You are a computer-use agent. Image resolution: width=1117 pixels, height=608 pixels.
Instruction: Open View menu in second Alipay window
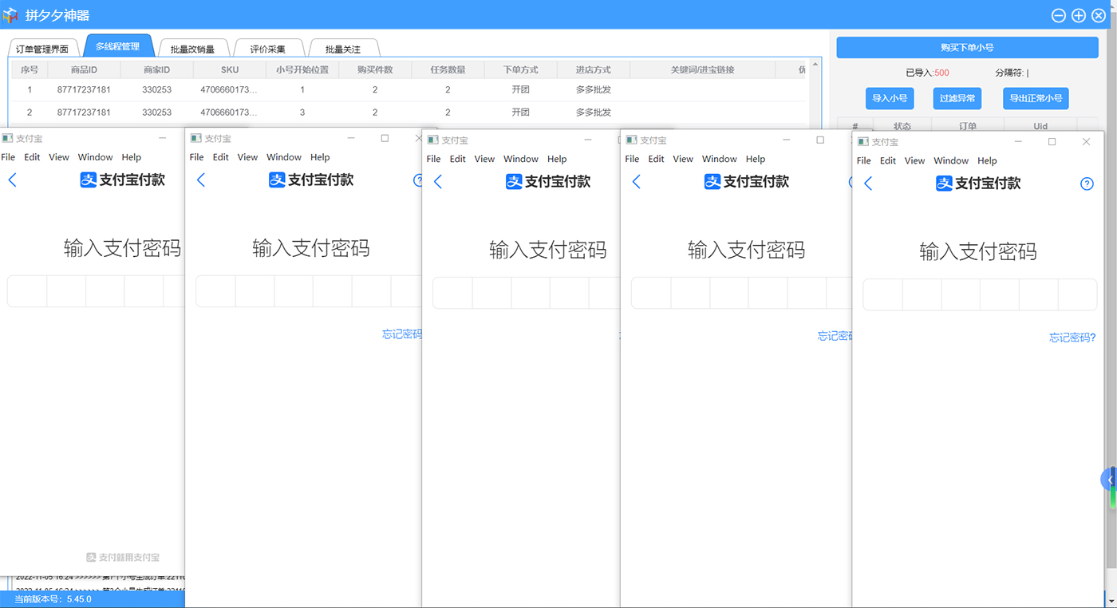pos(247,157)
